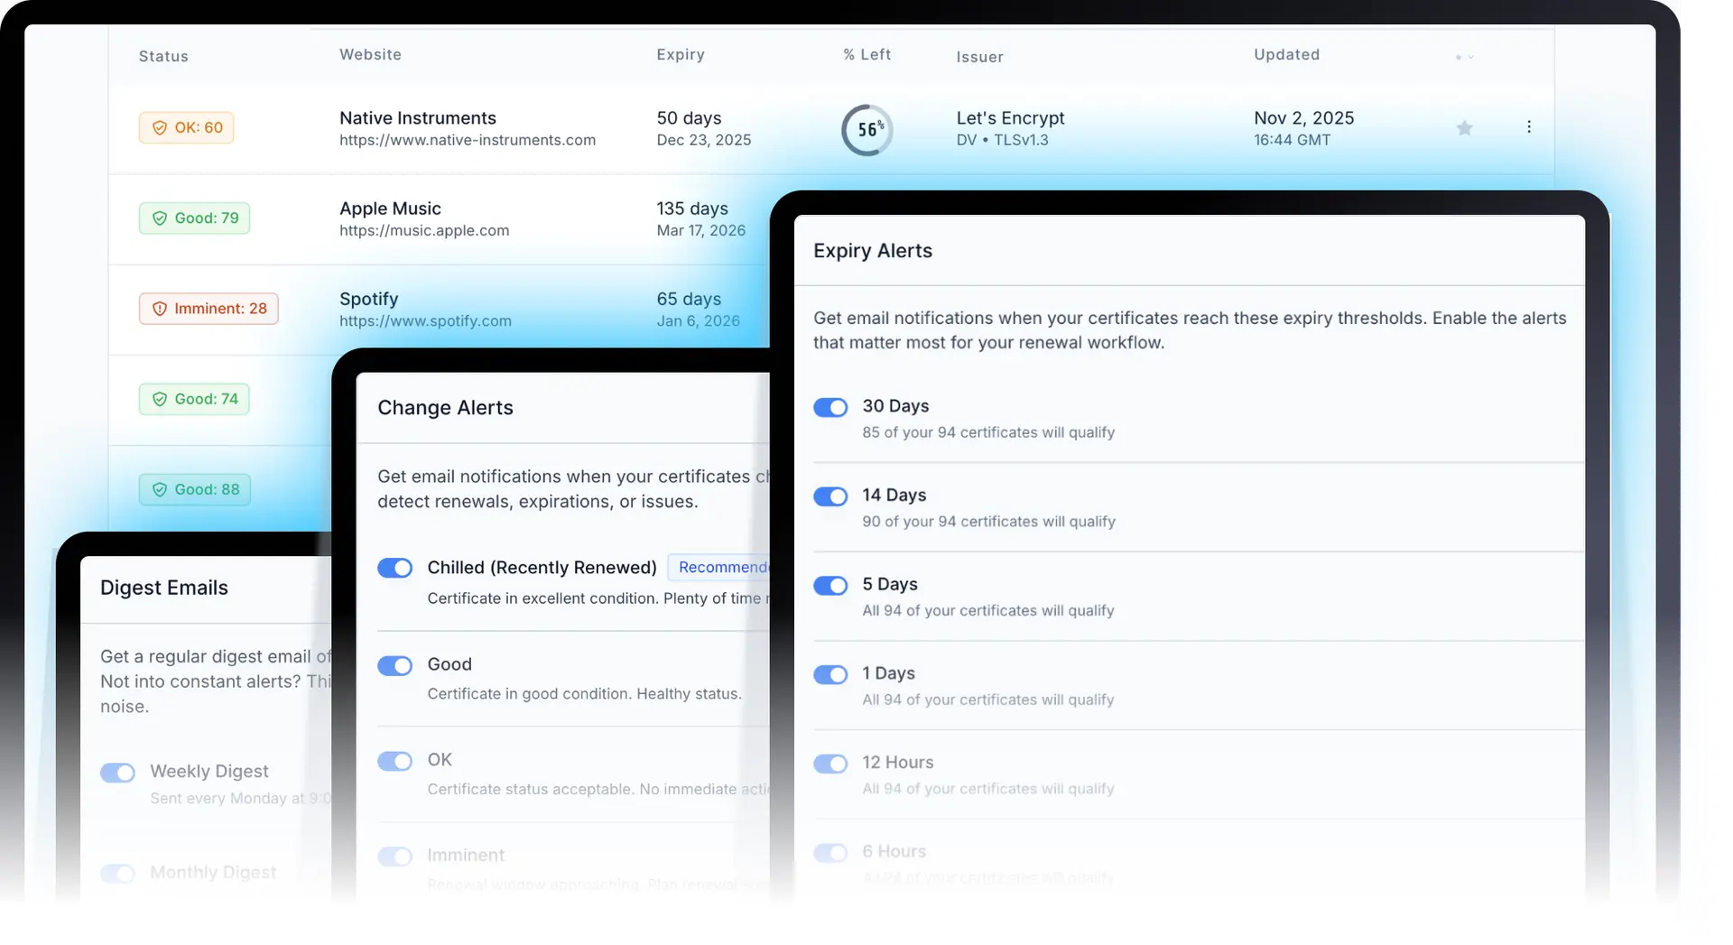The width and height of the screenshot is (1733, 945).
Task: Toggle the 6 Hours expiry alert
Action: click(830, 853)
